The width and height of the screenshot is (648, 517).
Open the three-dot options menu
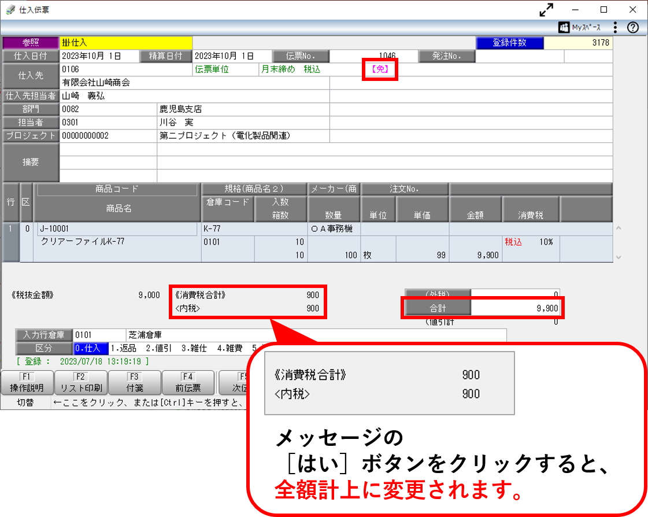(616, 28)
